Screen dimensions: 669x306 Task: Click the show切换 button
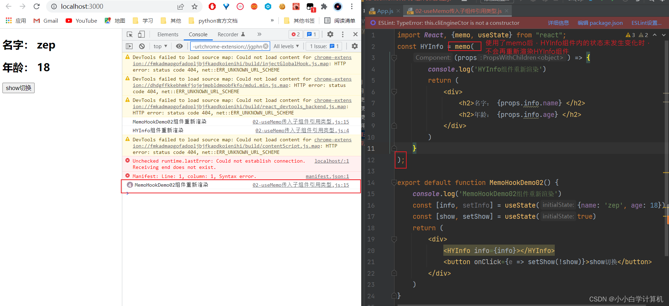[19, 88]
